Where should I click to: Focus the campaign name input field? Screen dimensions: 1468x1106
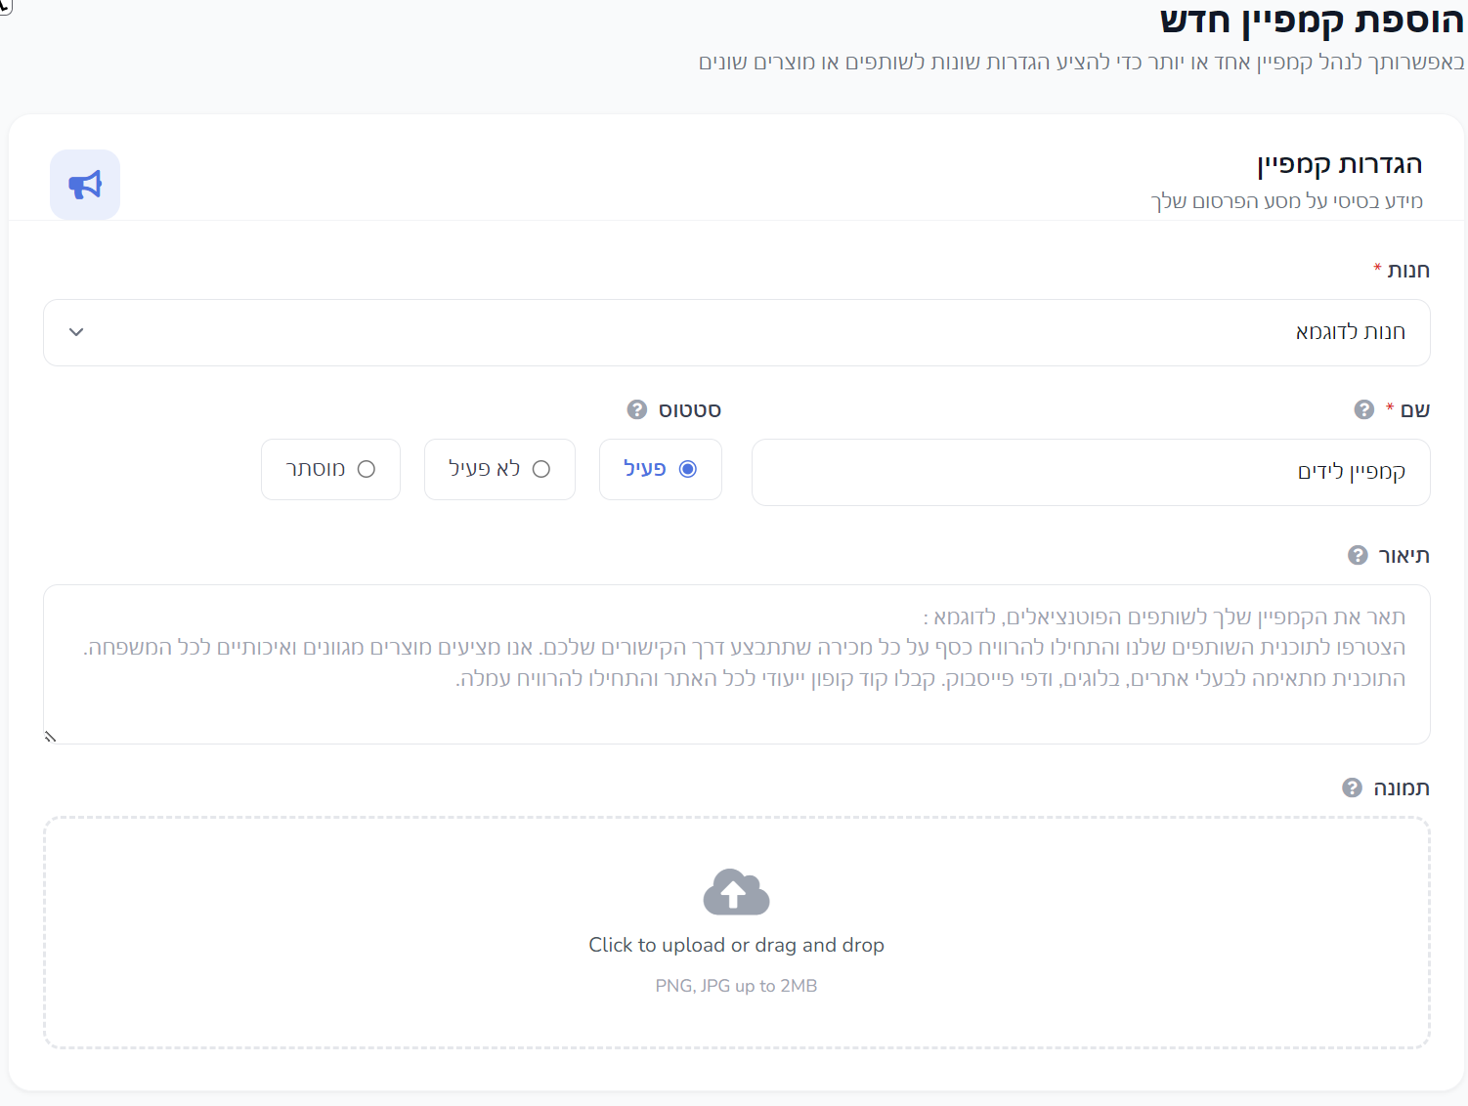(x=1090, y=472)
